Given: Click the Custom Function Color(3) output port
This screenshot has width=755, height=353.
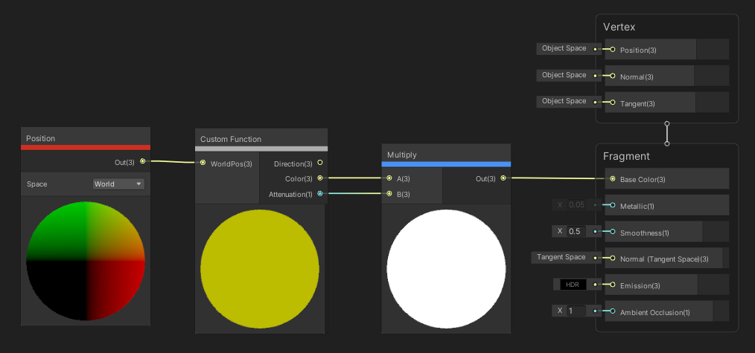Looking at the screenshot, I should pyautogui.click(x=320, y=178).
